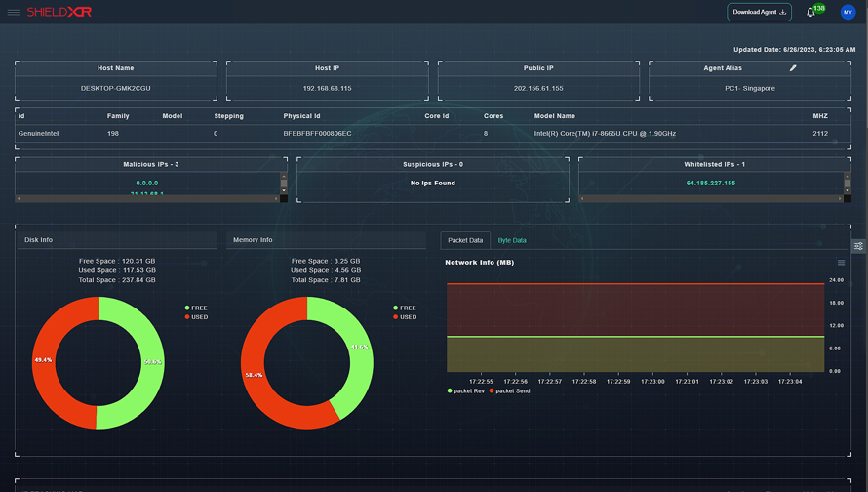This screenshot has width=868, height=492.
Task: Edit the Agent Alias with pencil icon
Action: [793, 68]
